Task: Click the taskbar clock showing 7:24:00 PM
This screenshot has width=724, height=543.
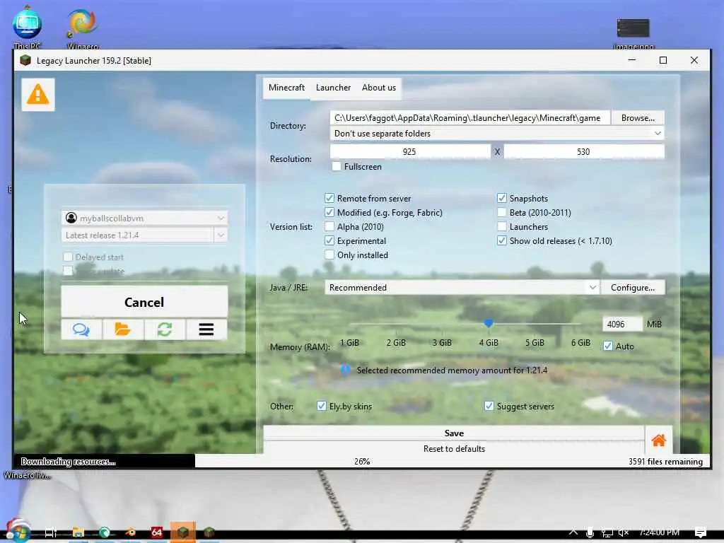Action: point(660,532)
